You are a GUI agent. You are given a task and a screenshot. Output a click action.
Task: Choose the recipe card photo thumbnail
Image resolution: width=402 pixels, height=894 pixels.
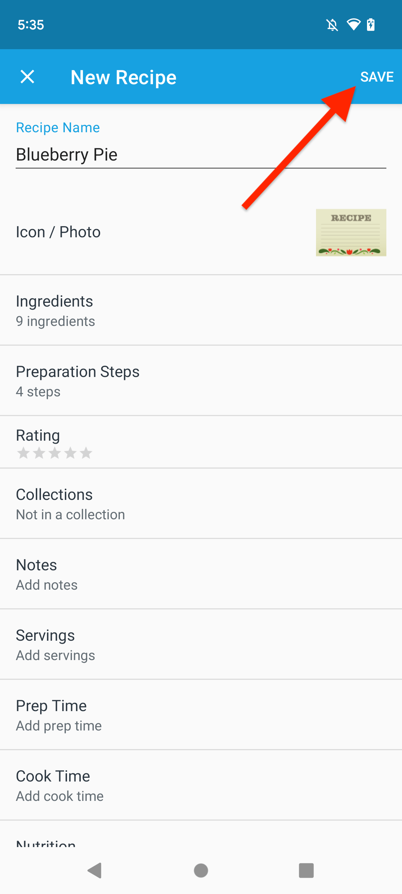(x=351, y=232)
